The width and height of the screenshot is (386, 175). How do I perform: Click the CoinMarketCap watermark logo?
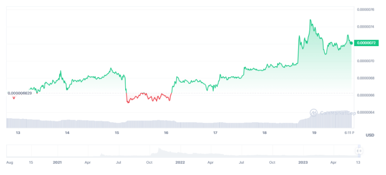coord(314,113)
